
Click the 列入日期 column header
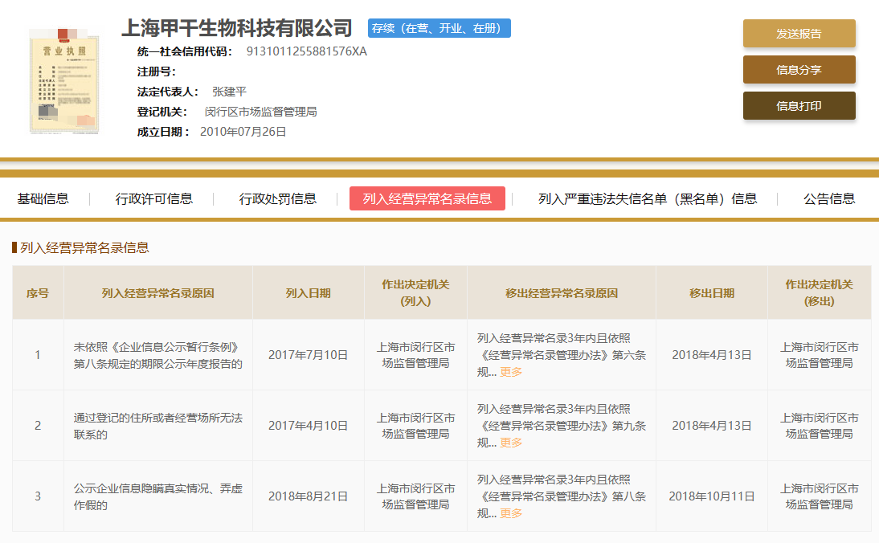click(x=308, y=293)
